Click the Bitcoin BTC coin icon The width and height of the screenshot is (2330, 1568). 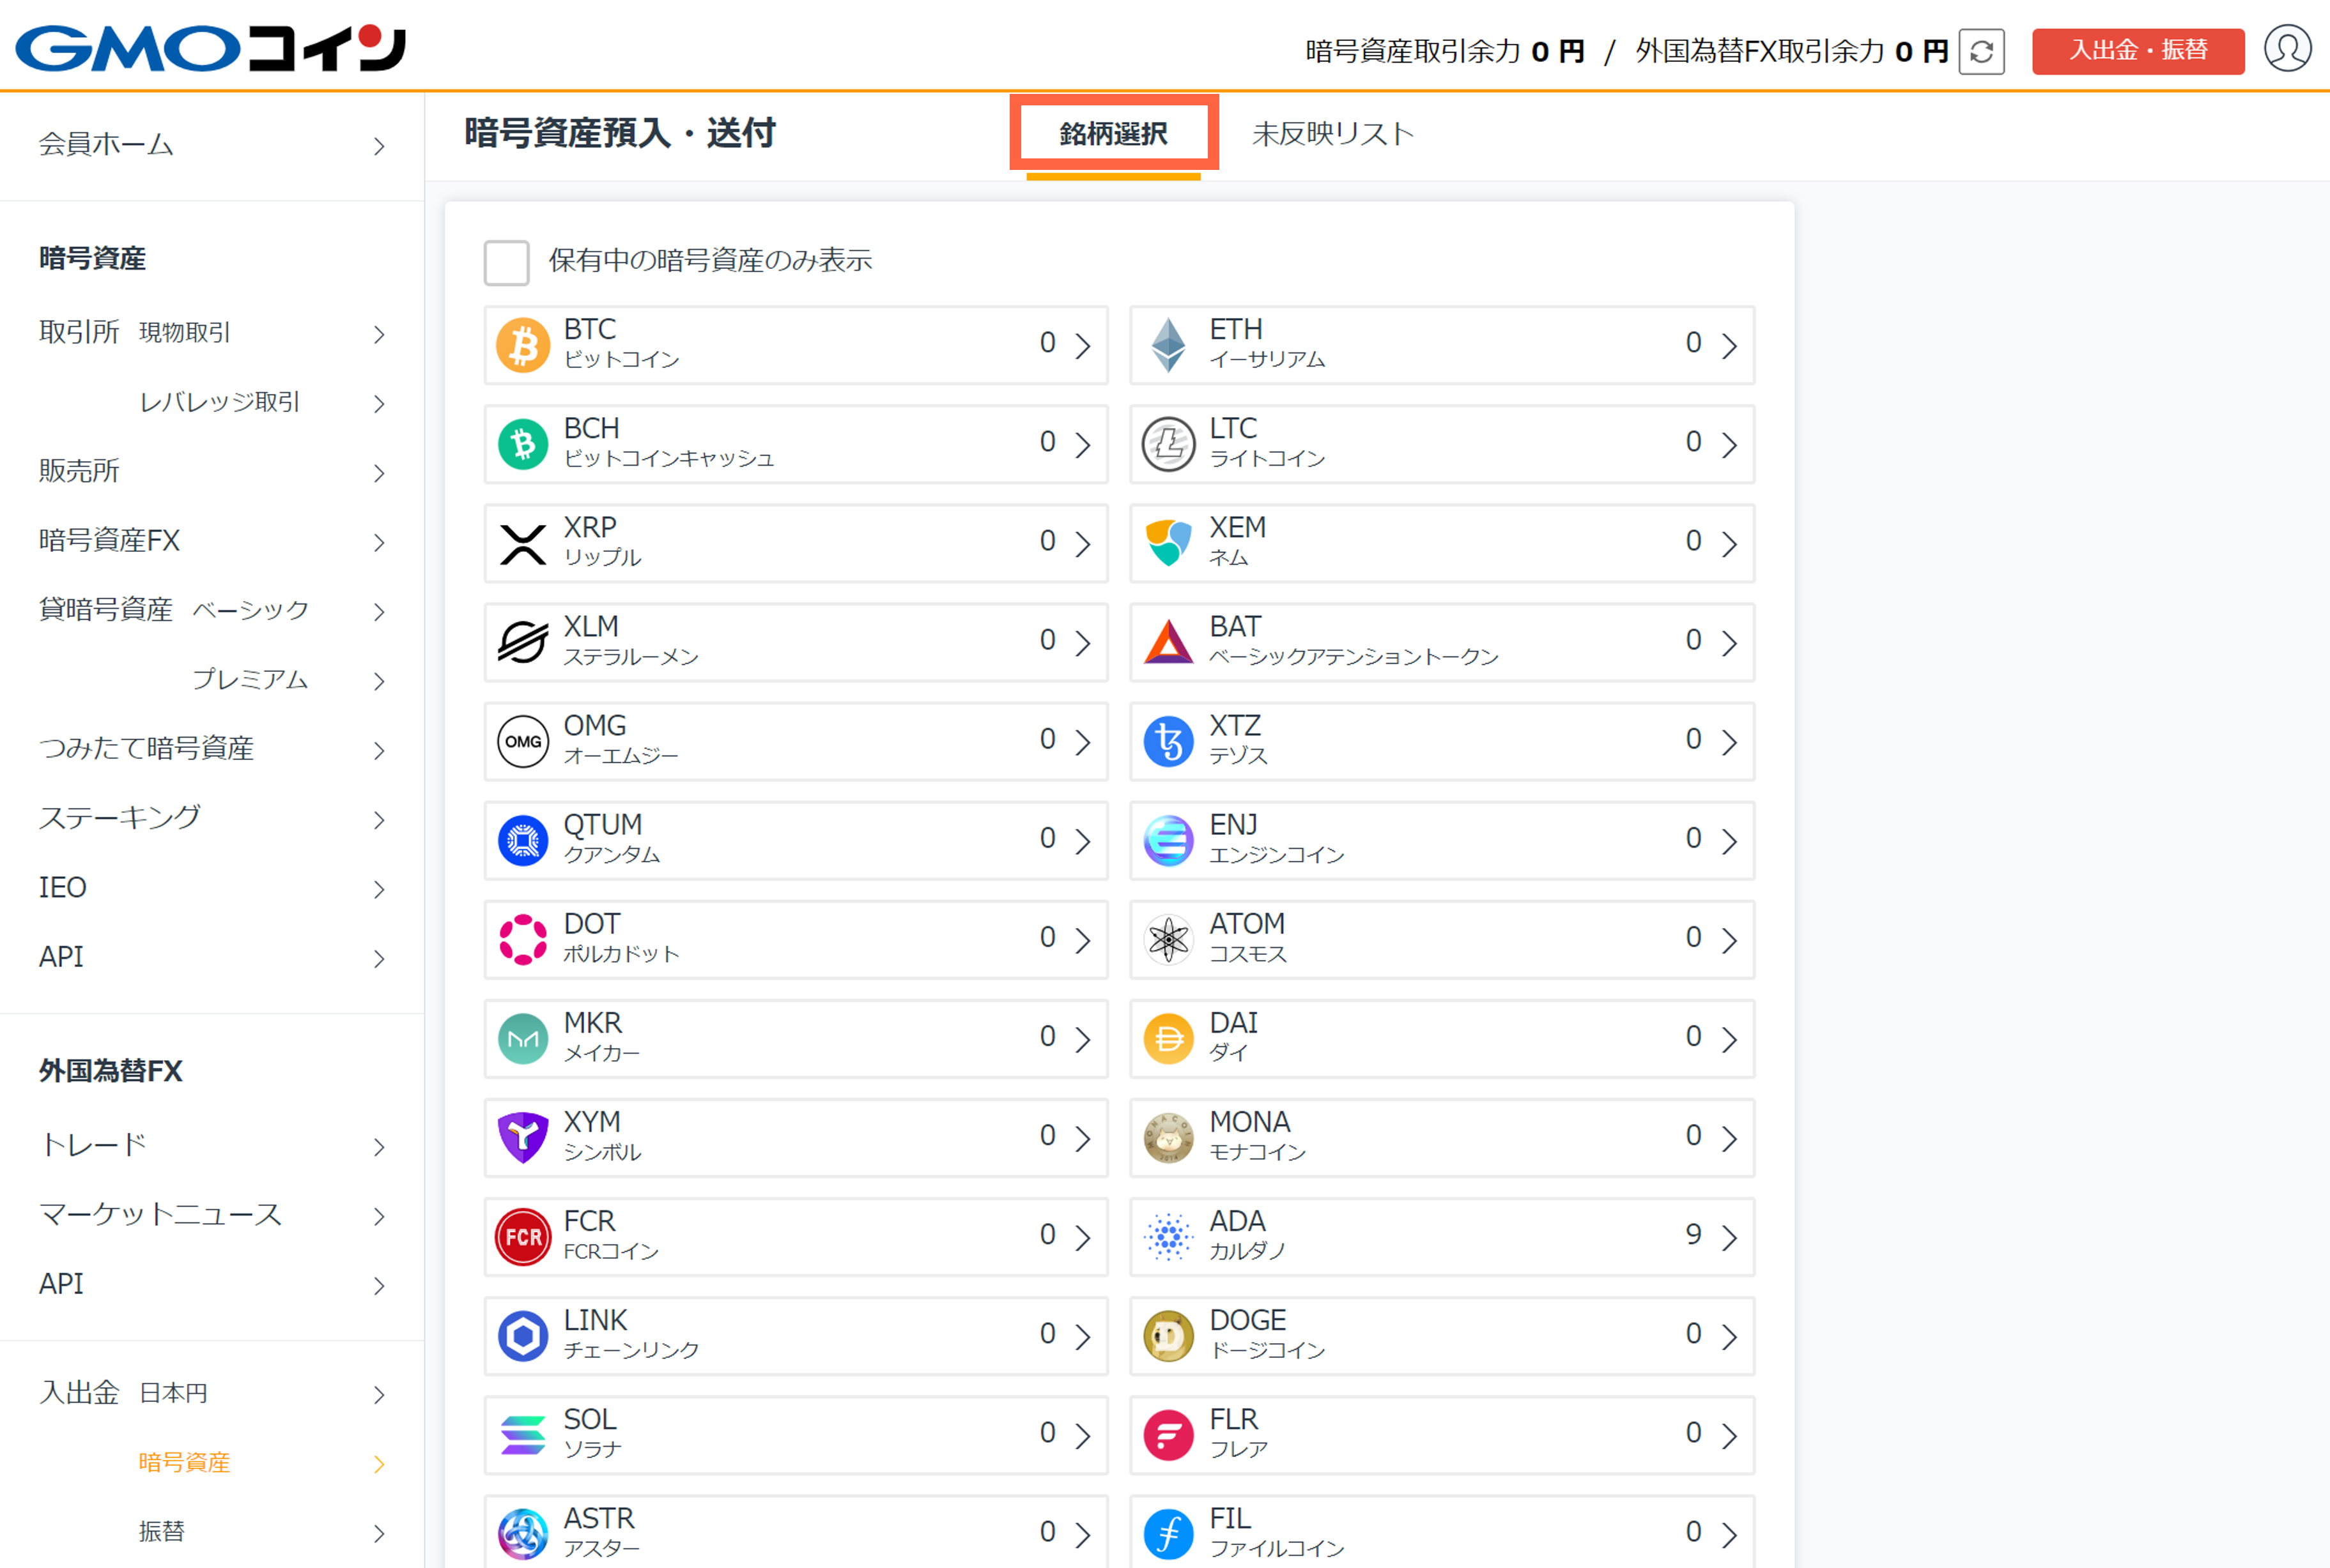point(522,345)
